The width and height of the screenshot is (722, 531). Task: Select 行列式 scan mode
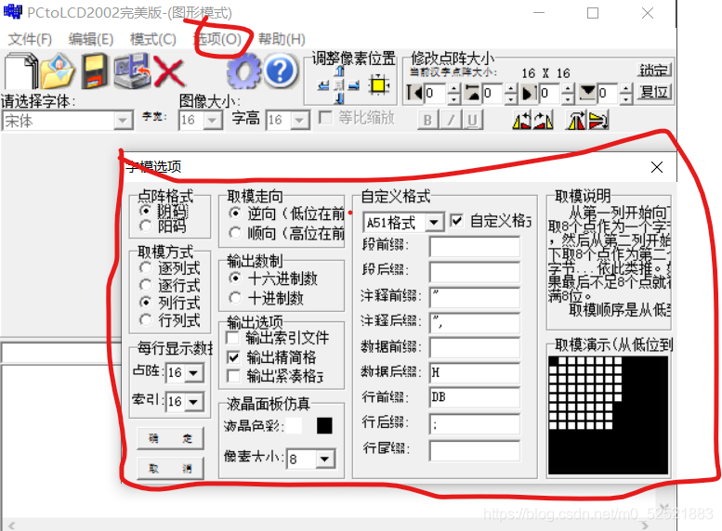tap(146, 319)
